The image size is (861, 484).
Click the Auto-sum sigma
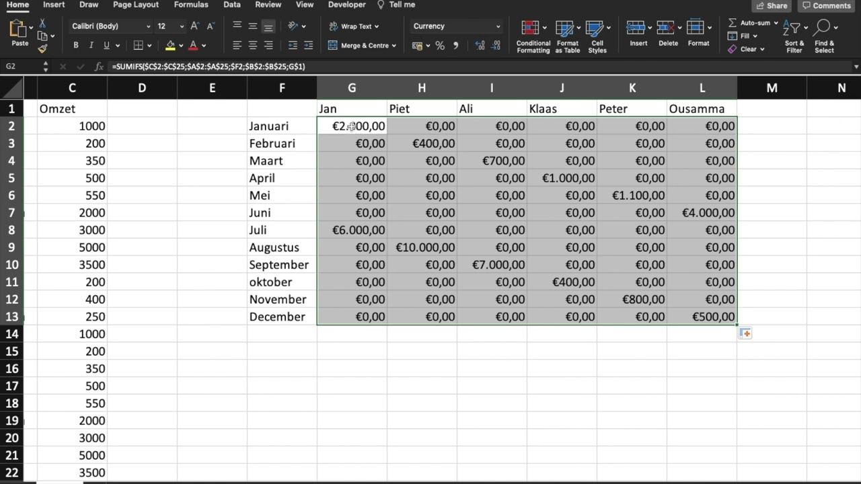click(x=733, y=23)
